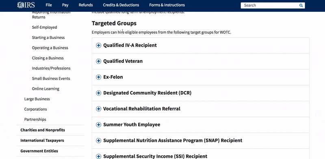Open the File menu in header
This screenshot has height=159, width=325.
(x=49, y=5)
